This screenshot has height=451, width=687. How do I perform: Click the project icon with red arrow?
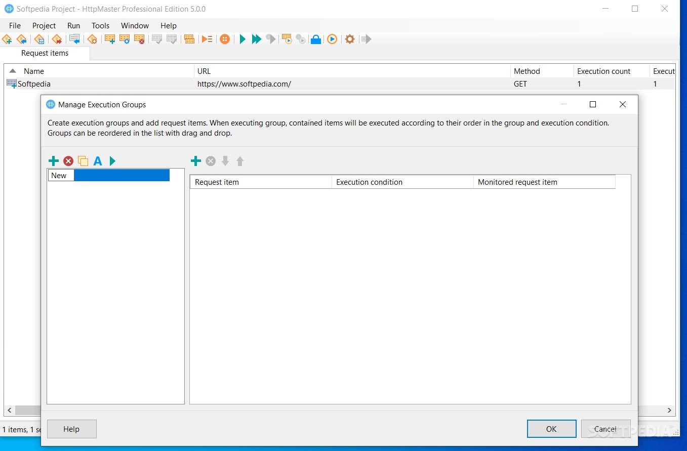tap(57, 39)
